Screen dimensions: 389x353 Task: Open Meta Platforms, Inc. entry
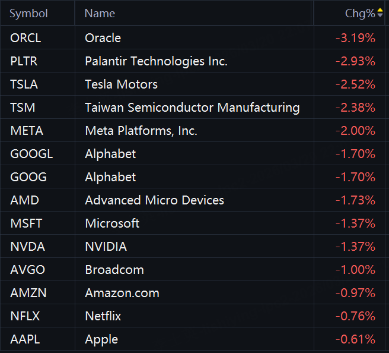pos(141,131)
